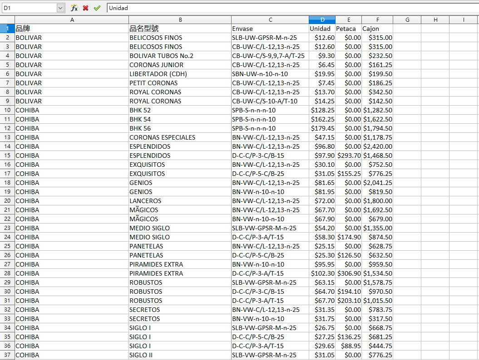Select column F header
Image resolution: width=479 pixels, height=360 pixels.
pyautogui.click(x=377, y=20)
